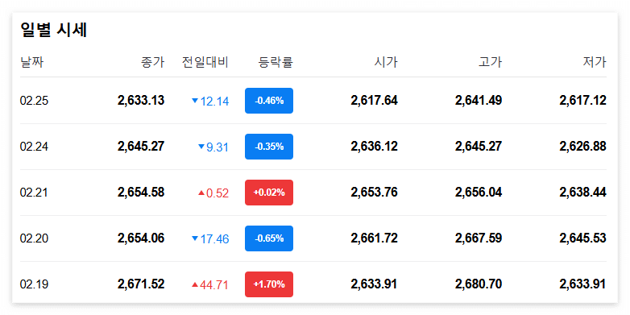Click low price 2,638.44
The width and height of the screenshot is (630, 315).
pyautogui.click(x=583, y=193)
